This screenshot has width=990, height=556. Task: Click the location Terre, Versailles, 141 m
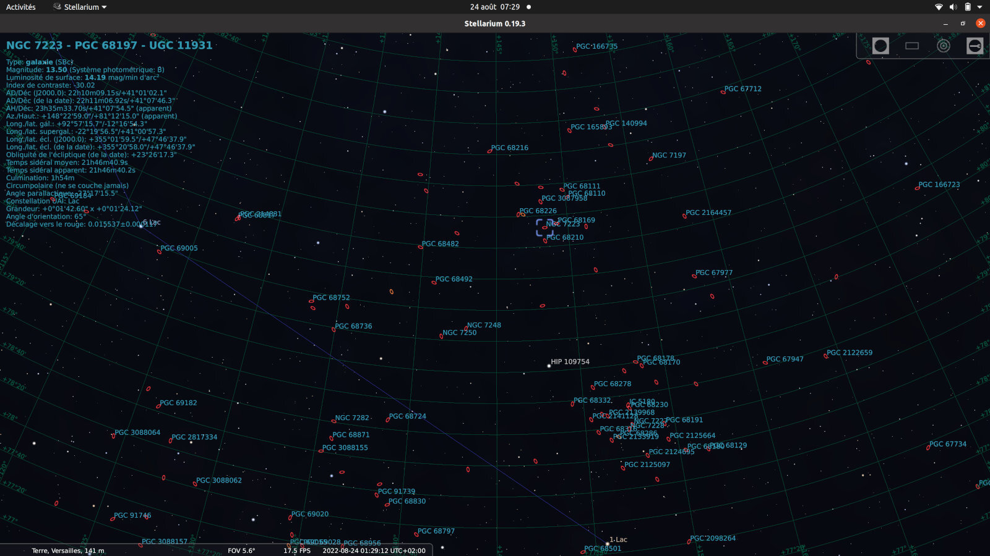click(x=68, y=550)
